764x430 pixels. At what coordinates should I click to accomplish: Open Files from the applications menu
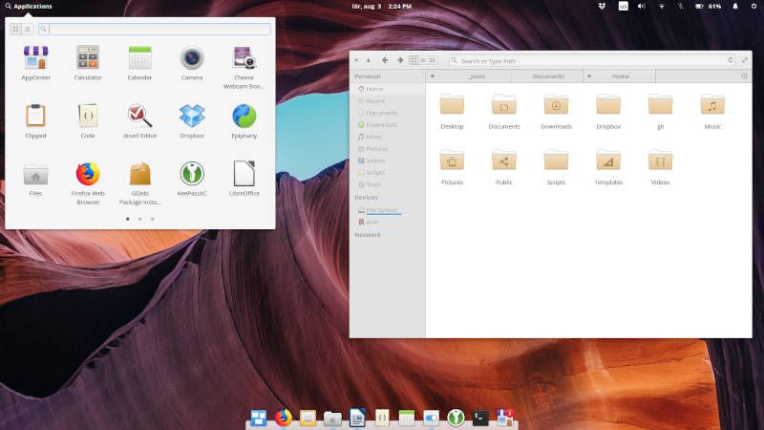[x=35, y=179]
